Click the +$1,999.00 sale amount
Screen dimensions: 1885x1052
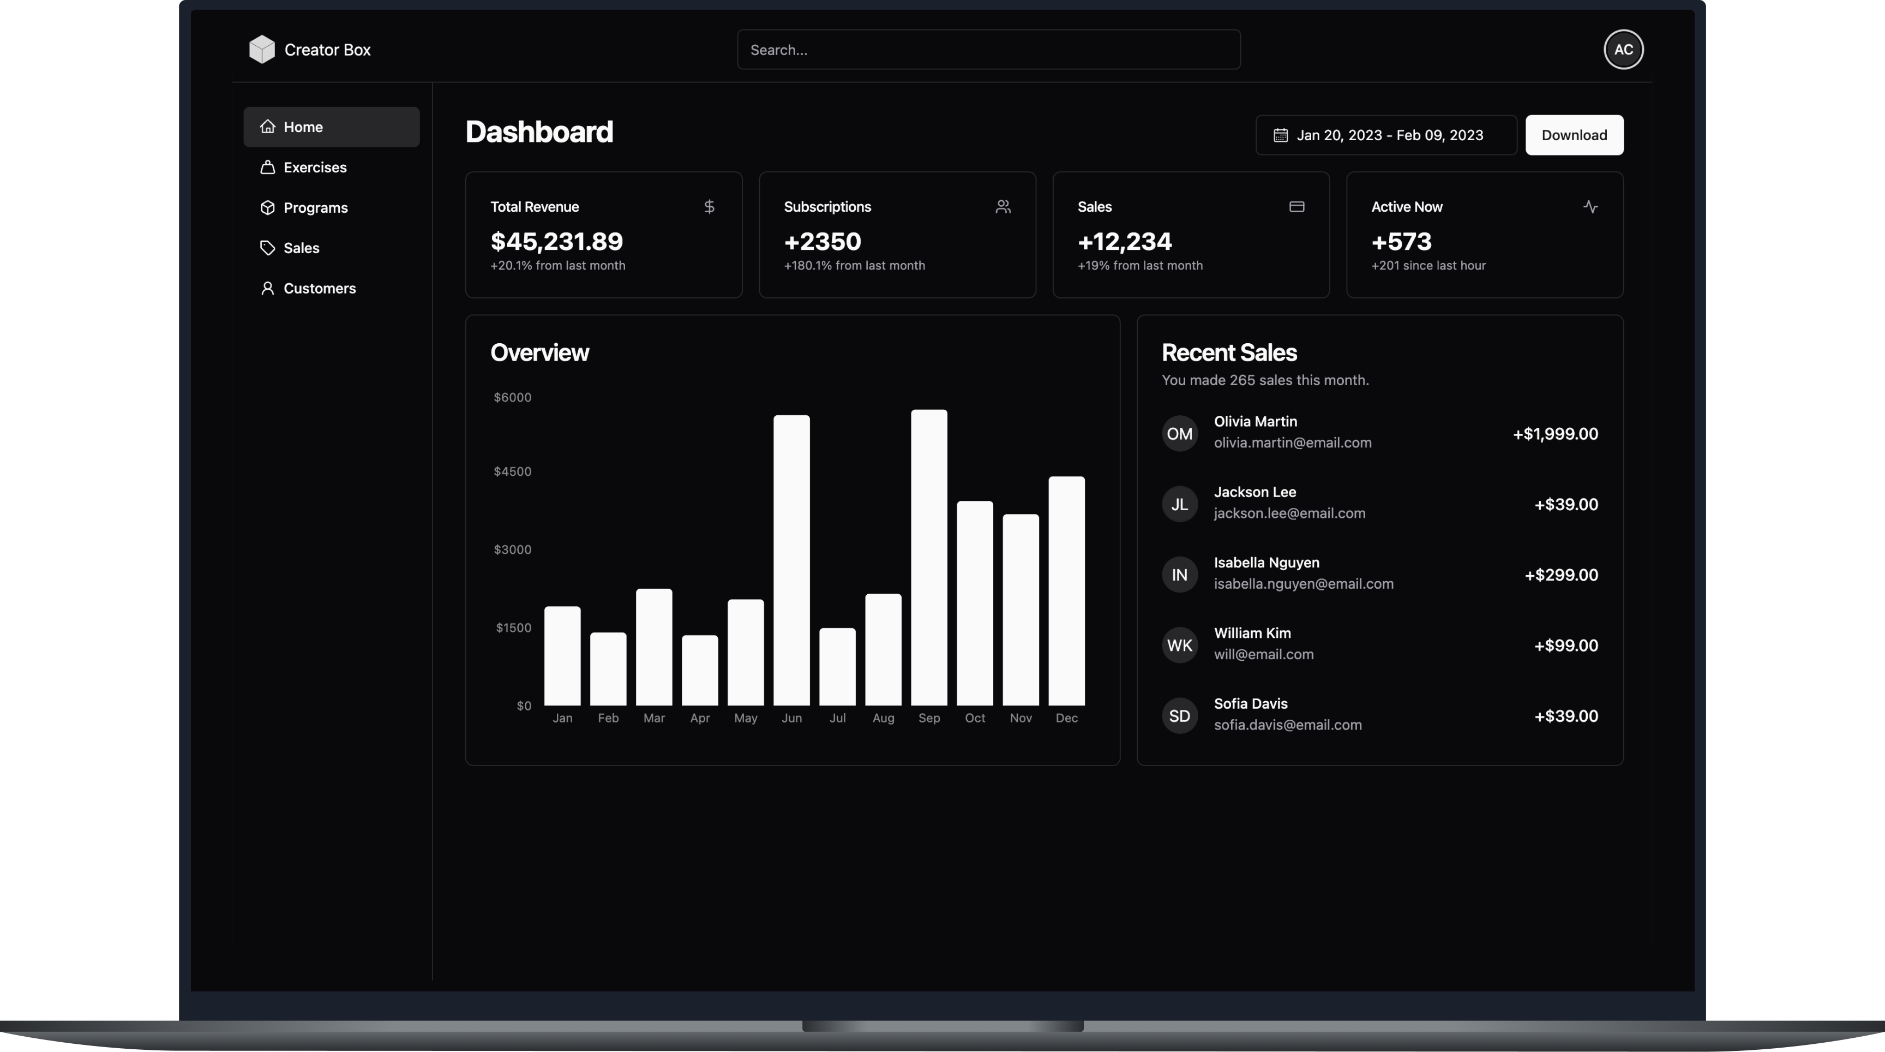click(1555, 433)
